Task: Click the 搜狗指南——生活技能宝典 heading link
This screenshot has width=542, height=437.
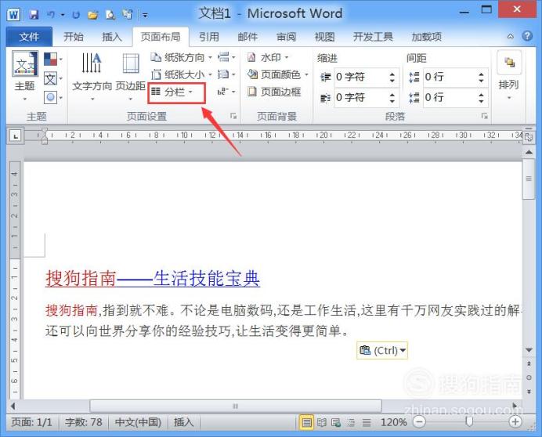Action: (x=153, y=278)
